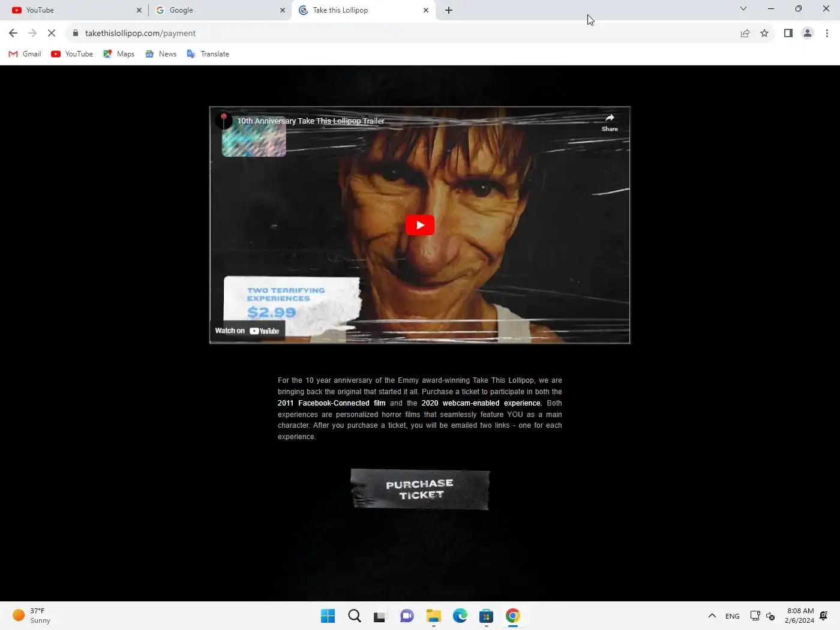This screenshot has height=630, width=840.
Task: Open Microsoft Edge on taskbar
Action: pos(460,616)
